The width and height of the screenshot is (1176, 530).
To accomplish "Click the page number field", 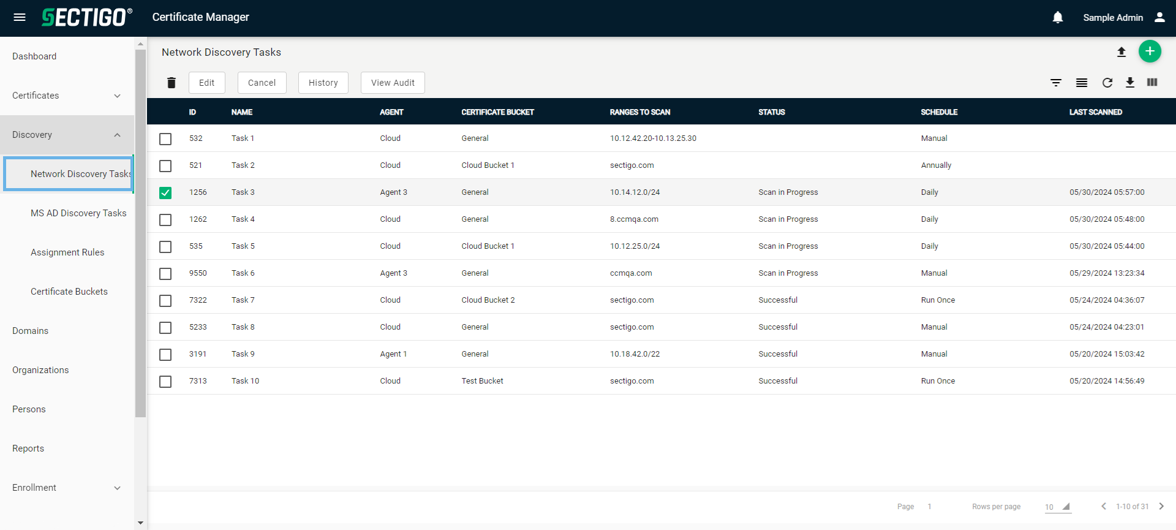I will (930, 507).
